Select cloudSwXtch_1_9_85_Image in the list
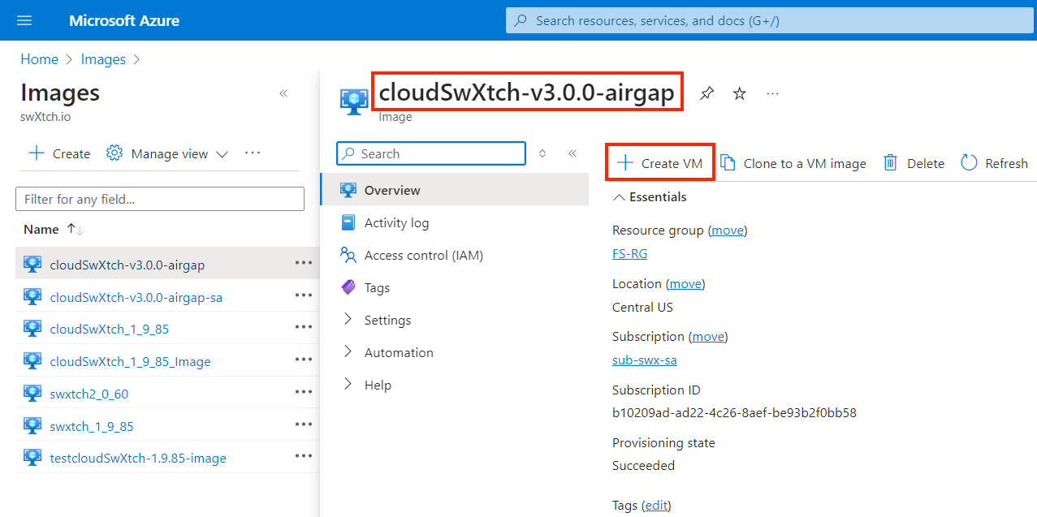 (130, 362)
